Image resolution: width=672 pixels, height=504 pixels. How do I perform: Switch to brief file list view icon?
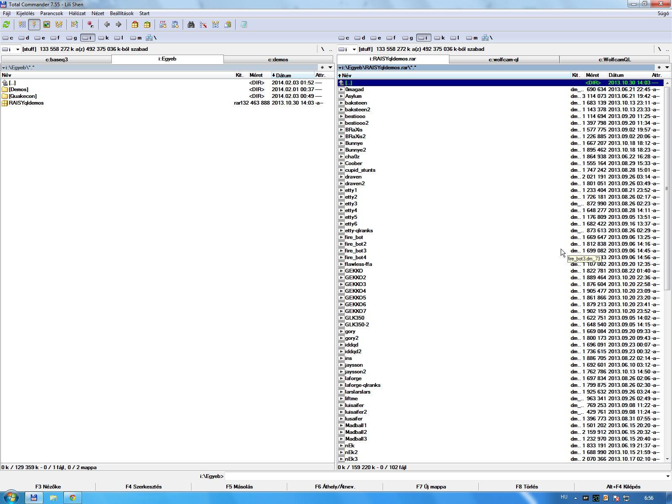coord(22,25)
